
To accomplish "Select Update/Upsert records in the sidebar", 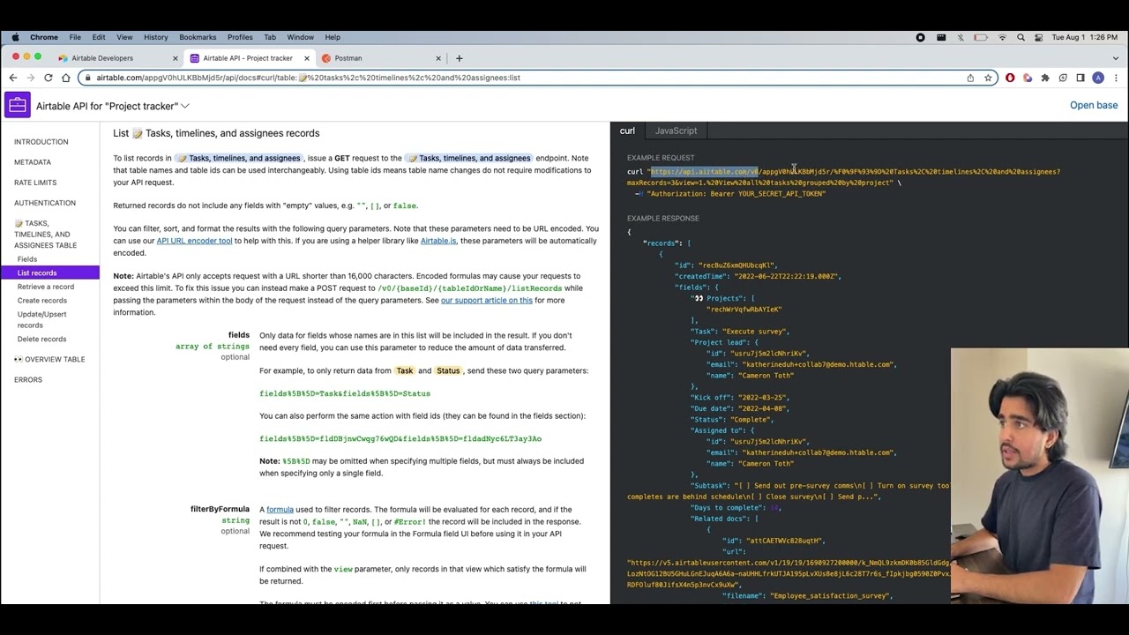I will click(x=41, y=319).
